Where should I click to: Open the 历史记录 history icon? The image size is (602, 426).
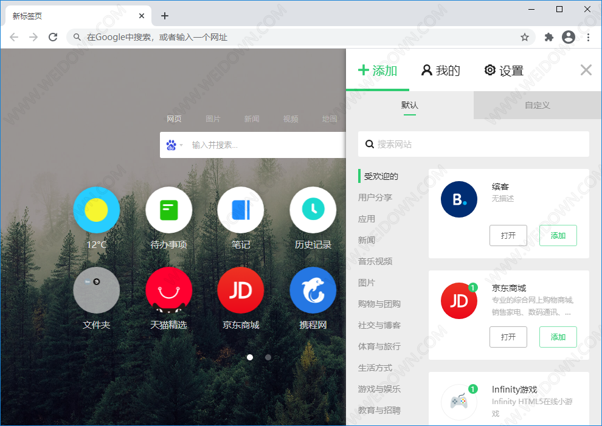[313, 210]
